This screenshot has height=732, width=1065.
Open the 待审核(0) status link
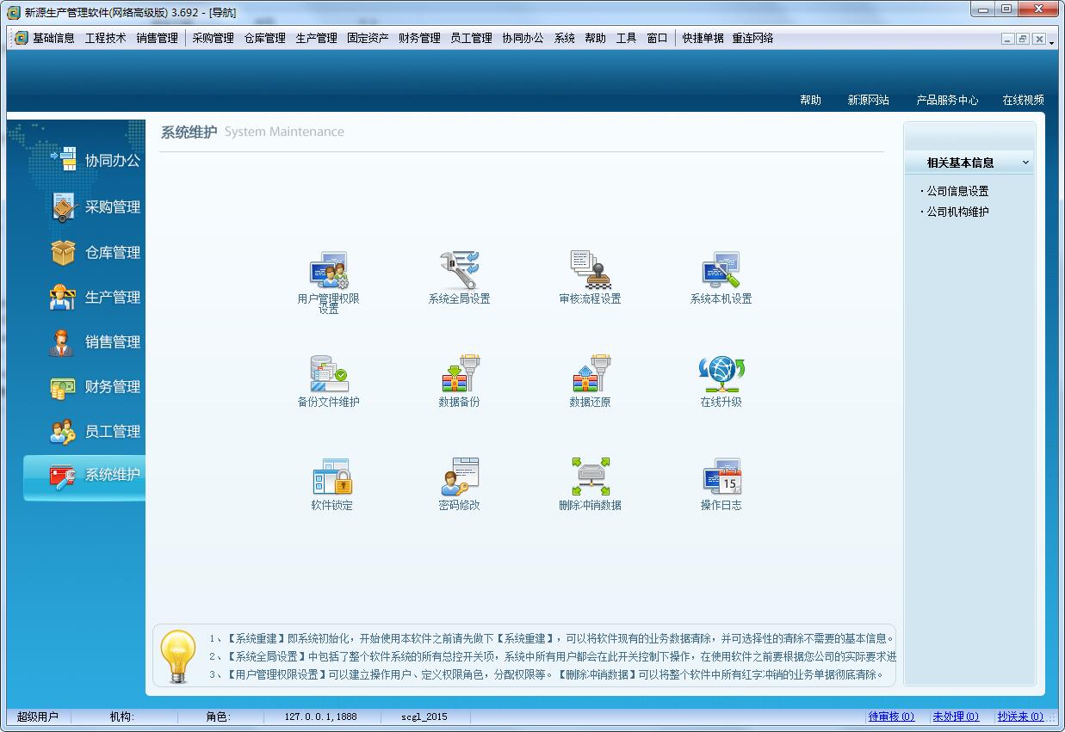click(891, 717)
